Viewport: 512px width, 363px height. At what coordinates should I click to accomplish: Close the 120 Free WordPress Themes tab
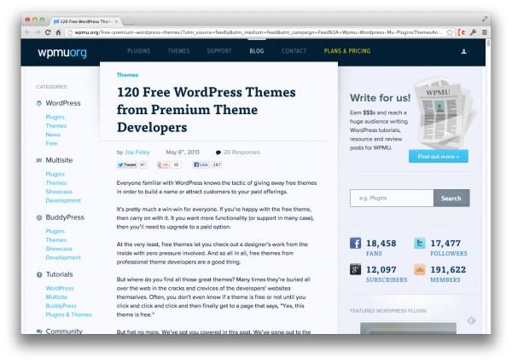pyautogui.click(x=116, y=21)
